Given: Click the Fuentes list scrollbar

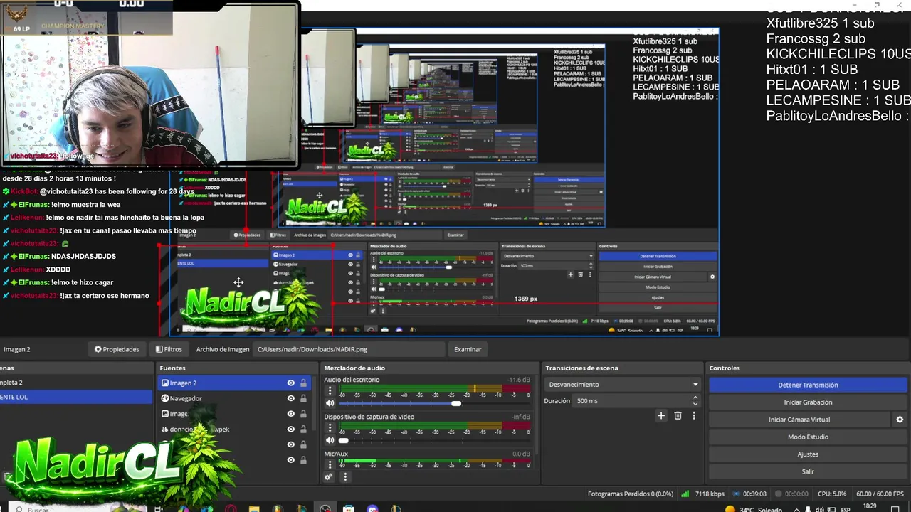Looking at the screenshot, I should click(314, 402).
